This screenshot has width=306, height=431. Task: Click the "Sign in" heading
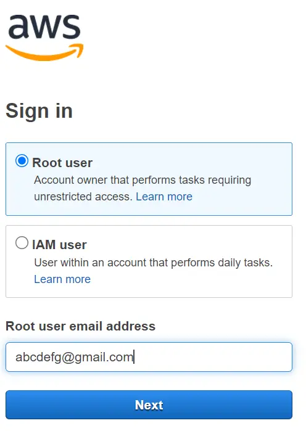click(39, 111)
